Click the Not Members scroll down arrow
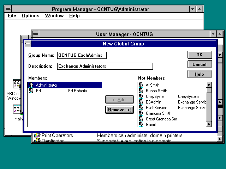Image resolution: width=226 pixels, height=169 pixels. 209,124
